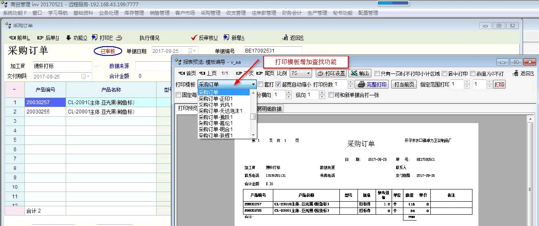Click the 打印设置 button

(331, 73)
